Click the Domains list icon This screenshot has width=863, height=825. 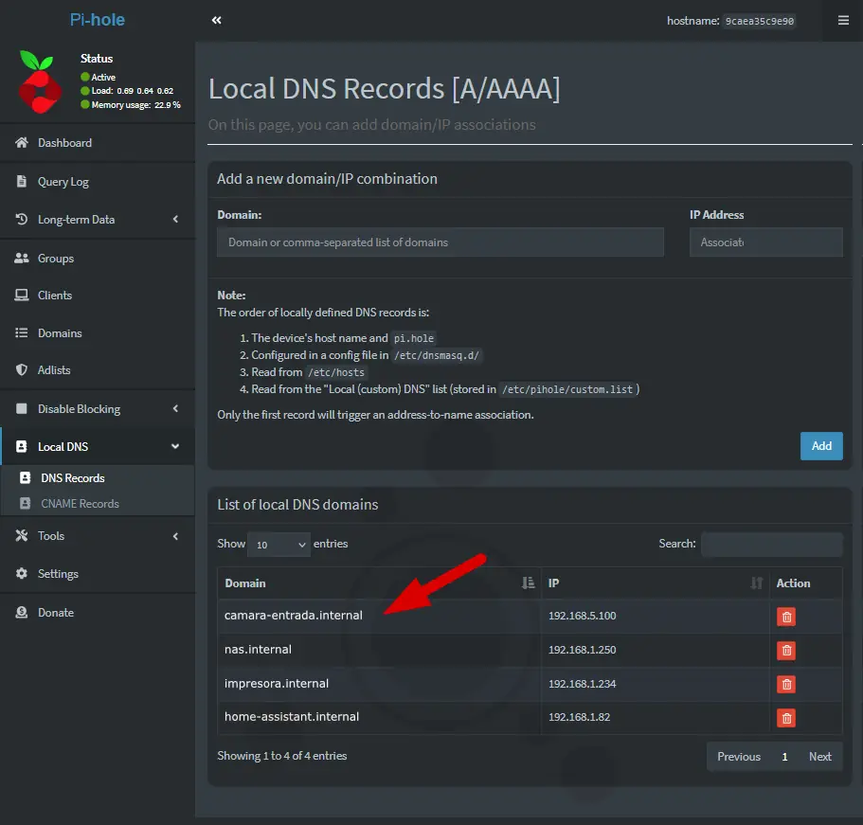tap(22, 332)
